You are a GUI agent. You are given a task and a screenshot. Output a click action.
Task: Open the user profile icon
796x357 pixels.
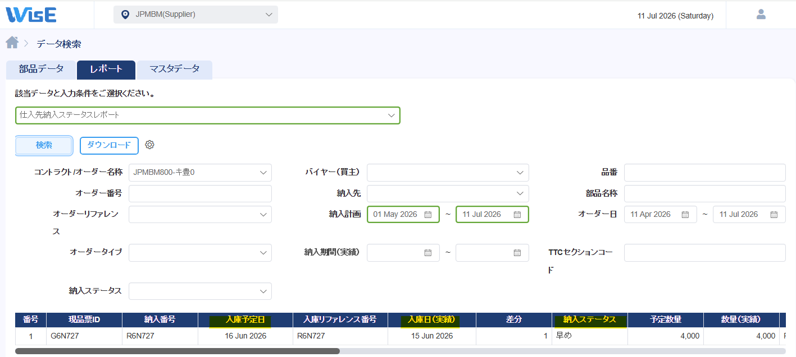coord(761,15)
